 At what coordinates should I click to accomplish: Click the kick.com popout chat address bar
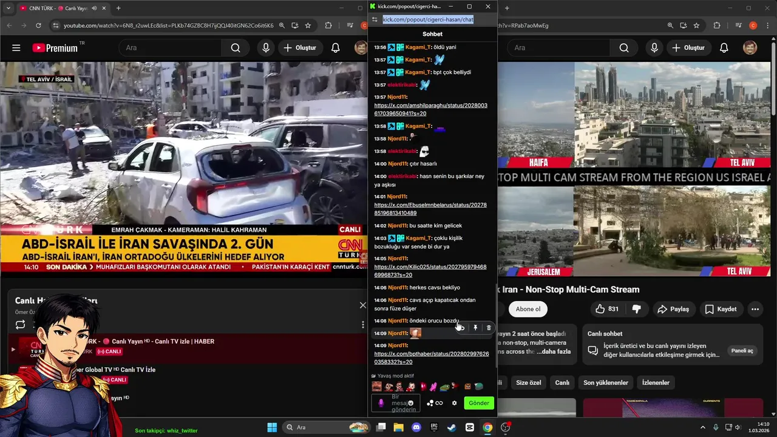428,19
